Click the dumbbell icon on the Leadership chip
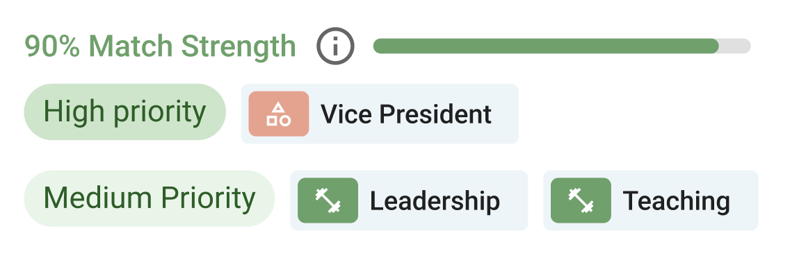Screen dimensions: 790x258 pyautogui.click(x=328, y=200)
